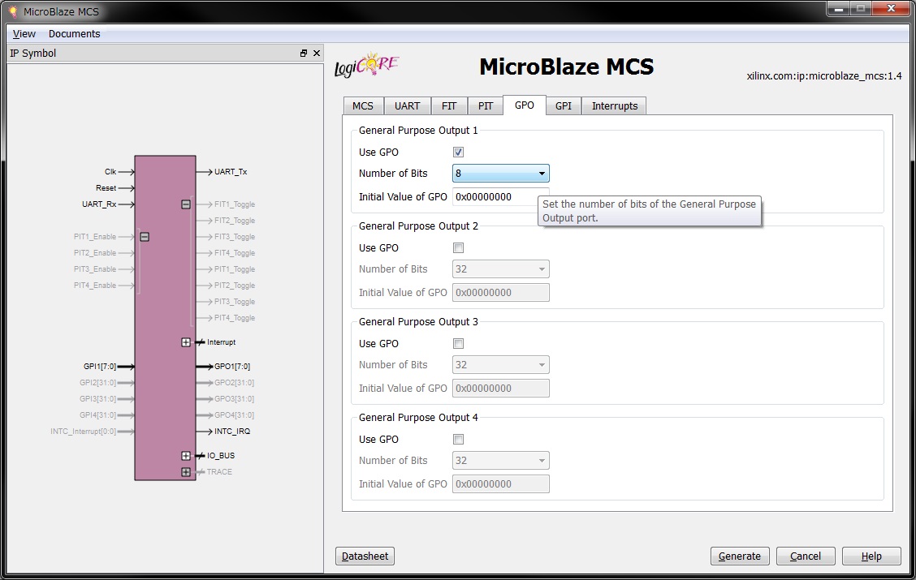Collapse the FIT toggle outputs on the IP symbol
916x580 pixels.
[186, 204]
